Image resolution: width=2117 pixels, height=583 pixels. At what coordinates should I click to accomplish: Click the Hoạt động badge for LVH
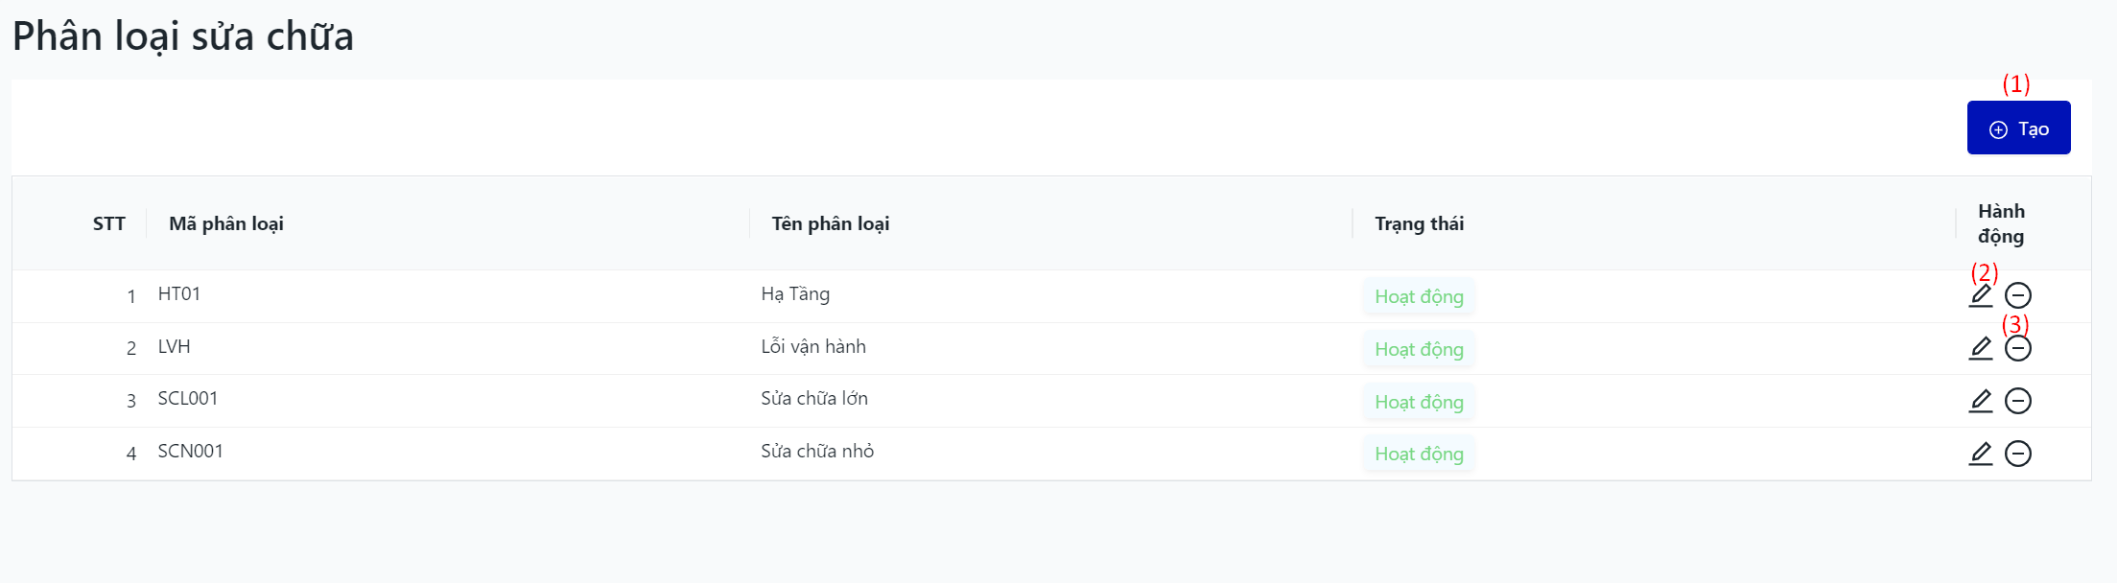tap(1419, 349)
